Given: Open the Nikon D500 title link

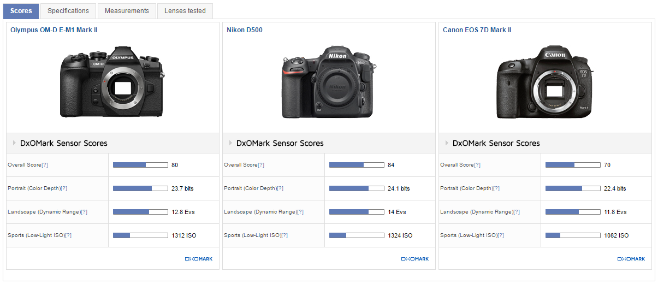Looking at the screenshot, I should 245,30.
